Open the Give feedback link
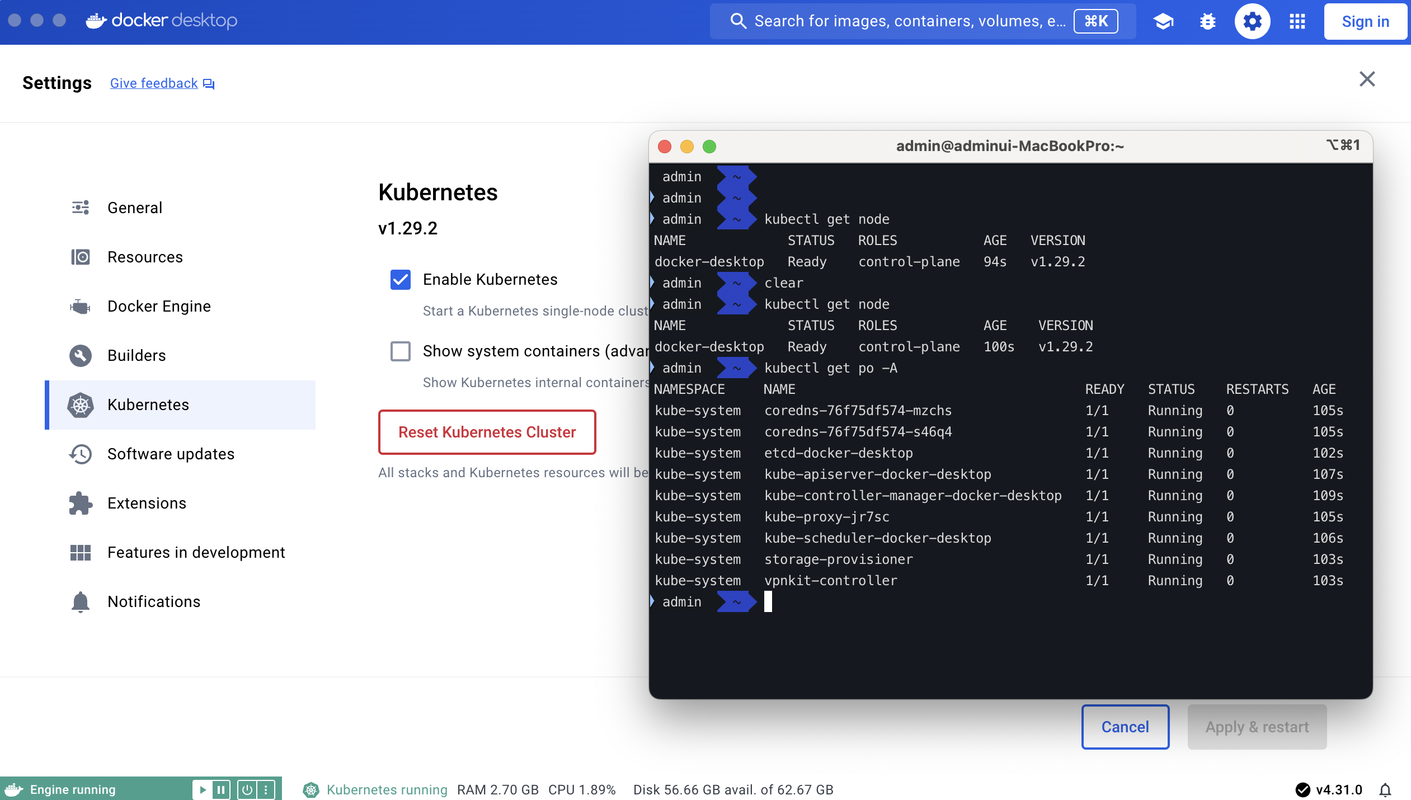1411x800 pixels. coord(154,83)
